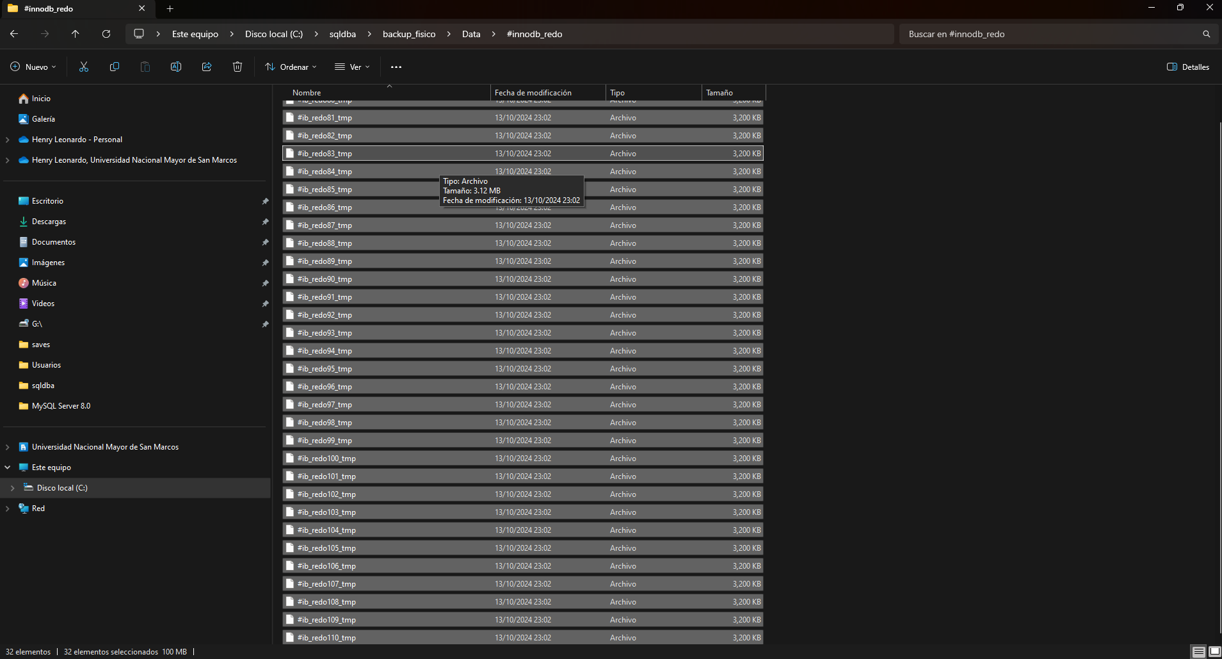This screenshot has width=1222, height=659.
Task: Select file #ib_redo100_tmp
Action: tap(523, 459)
